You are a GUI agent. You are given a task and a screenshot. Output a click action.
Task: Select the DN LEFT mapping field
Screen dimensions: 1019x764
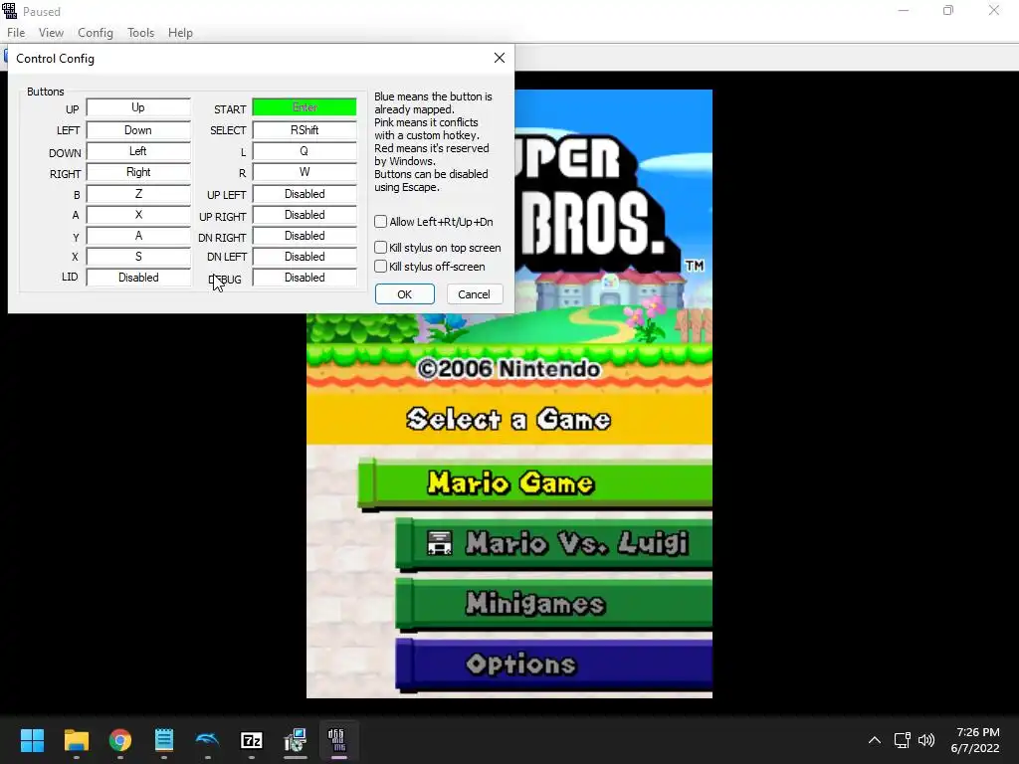305,256
